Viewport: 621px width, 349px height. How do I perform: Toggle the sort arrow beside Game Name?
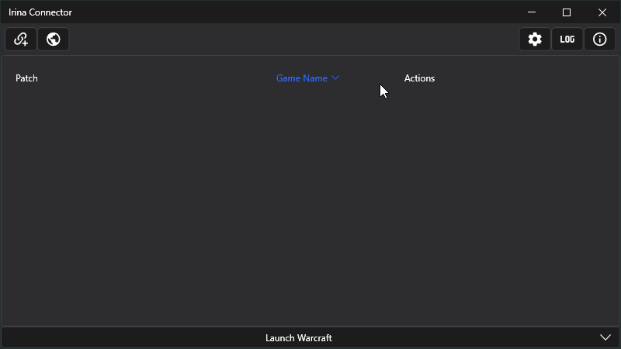335,78
